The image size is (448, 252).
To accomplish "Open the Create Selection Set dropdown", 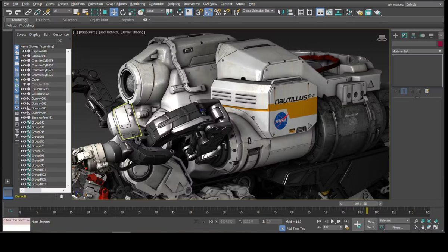I will click(258, 11).
